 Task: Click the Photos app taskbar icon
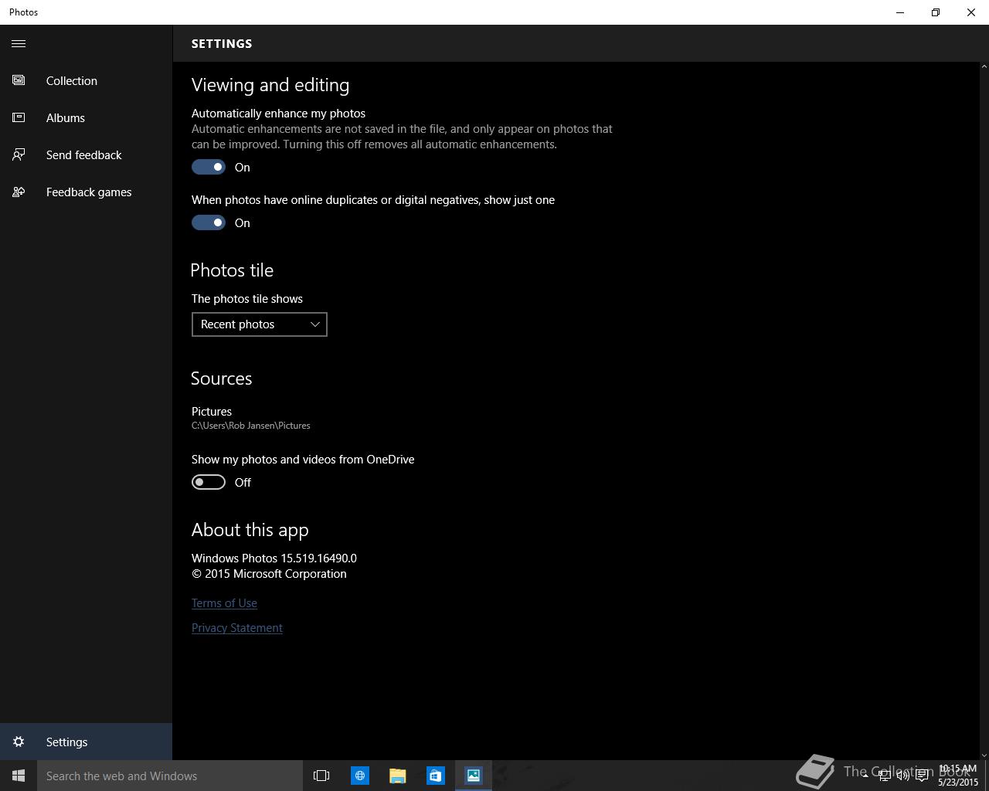pos(474,776)
